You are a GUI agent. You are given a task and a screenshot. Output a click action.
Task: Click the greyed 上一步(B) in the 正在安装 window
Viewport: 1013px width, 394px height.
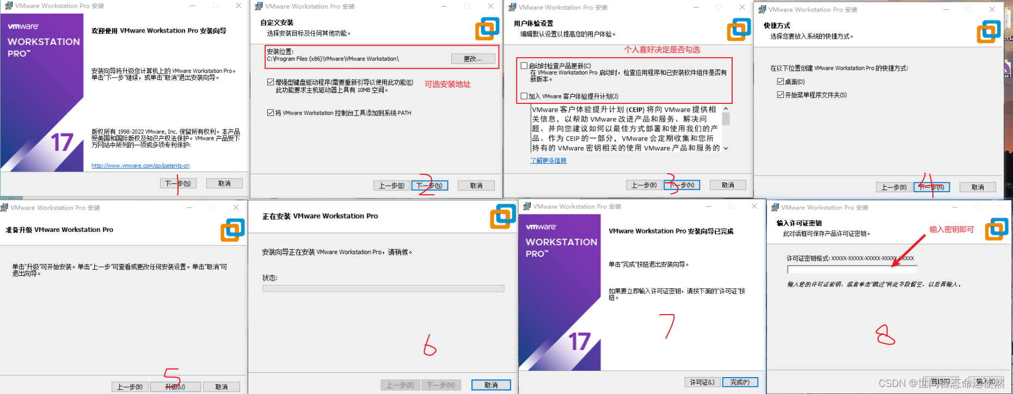click(401, 385)
